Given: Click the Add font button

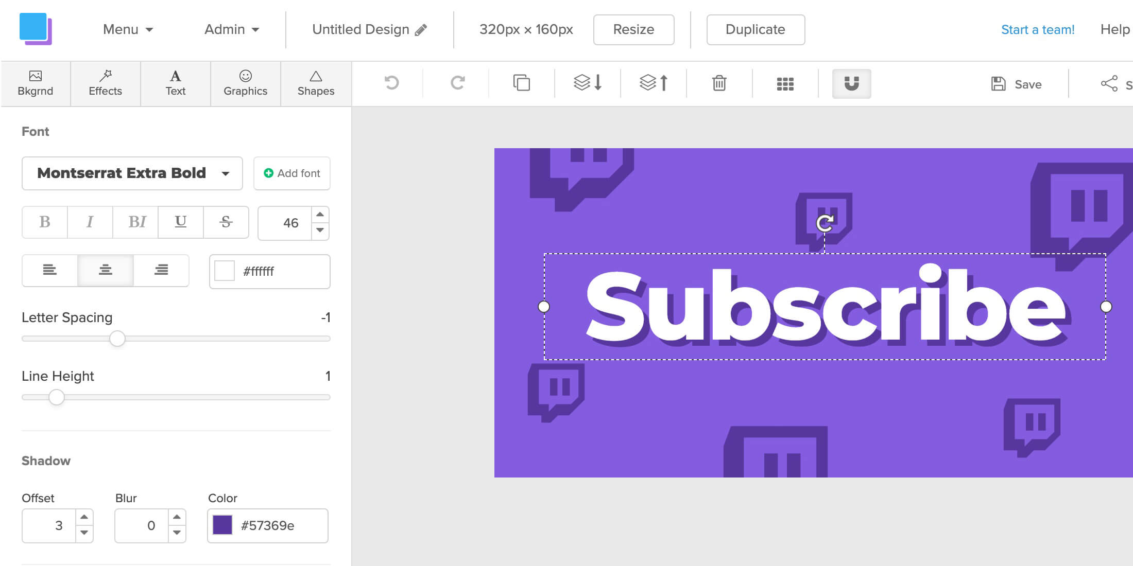Looking at the screenshot, I should 292,173.
